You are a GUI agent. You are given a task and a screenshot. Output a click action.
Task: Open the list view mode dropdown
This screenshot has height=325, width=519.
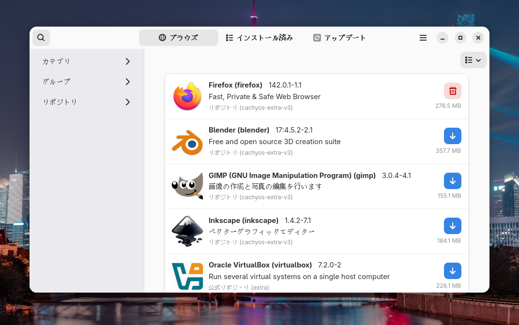click(x=473, y=60)
